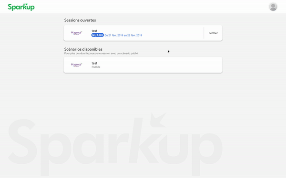Click the Magency logo in open session
Image resolution: width=286 pixels, height=178 pixels.
click(x=76, y=33)
